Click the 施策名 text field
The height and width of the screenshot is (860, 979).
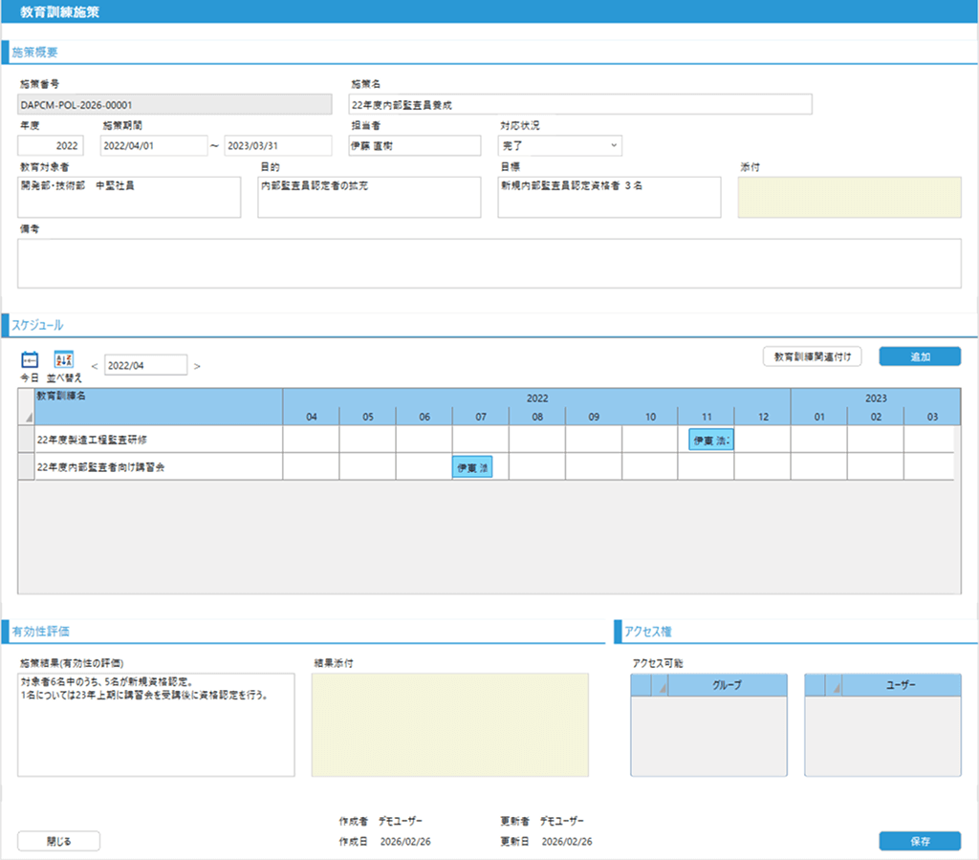click(x=580, y=104)
